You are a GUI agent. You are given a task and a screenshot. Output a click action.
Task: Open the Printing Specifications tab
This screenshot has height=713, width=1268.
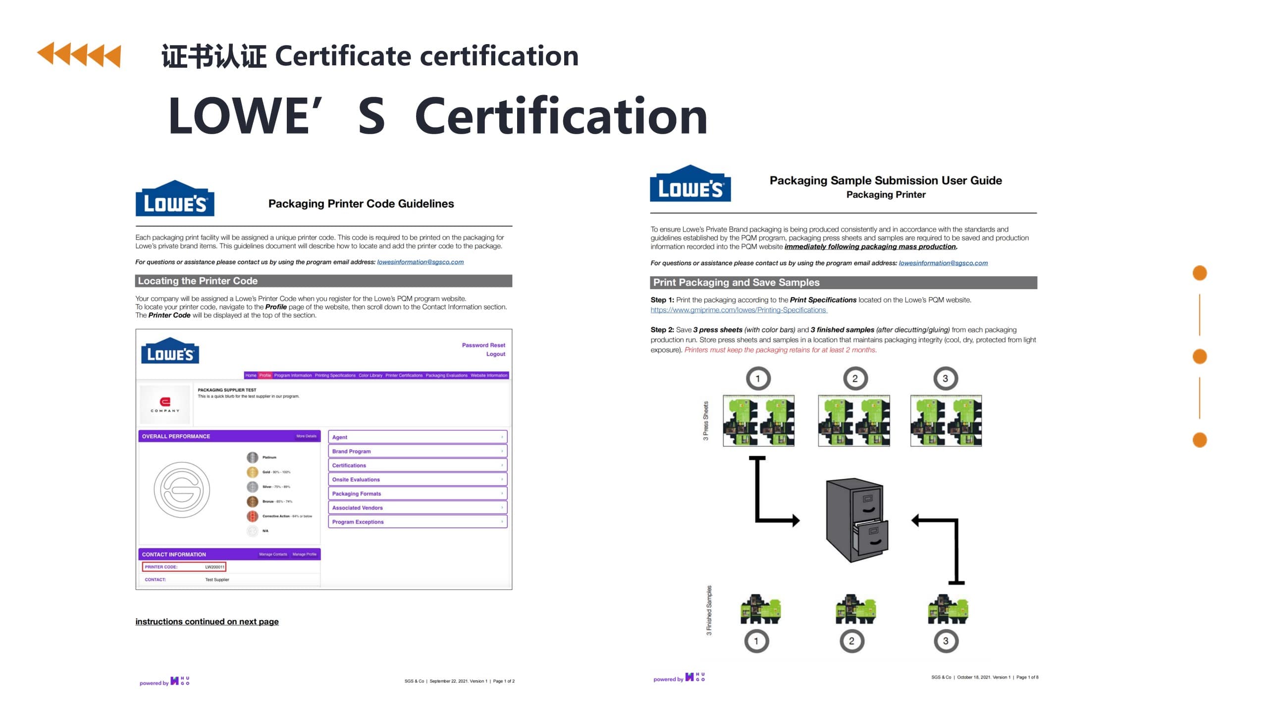tap(335, 375)
